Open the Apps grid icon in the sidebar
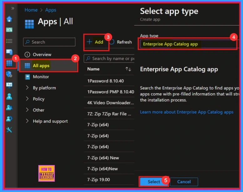The image size is (243, 192). click(9, 63)
